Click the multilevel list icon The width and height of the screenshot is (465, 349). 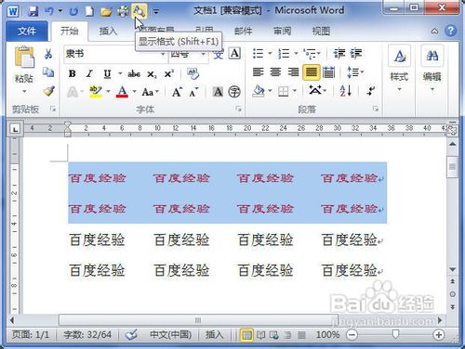point(310,54)
